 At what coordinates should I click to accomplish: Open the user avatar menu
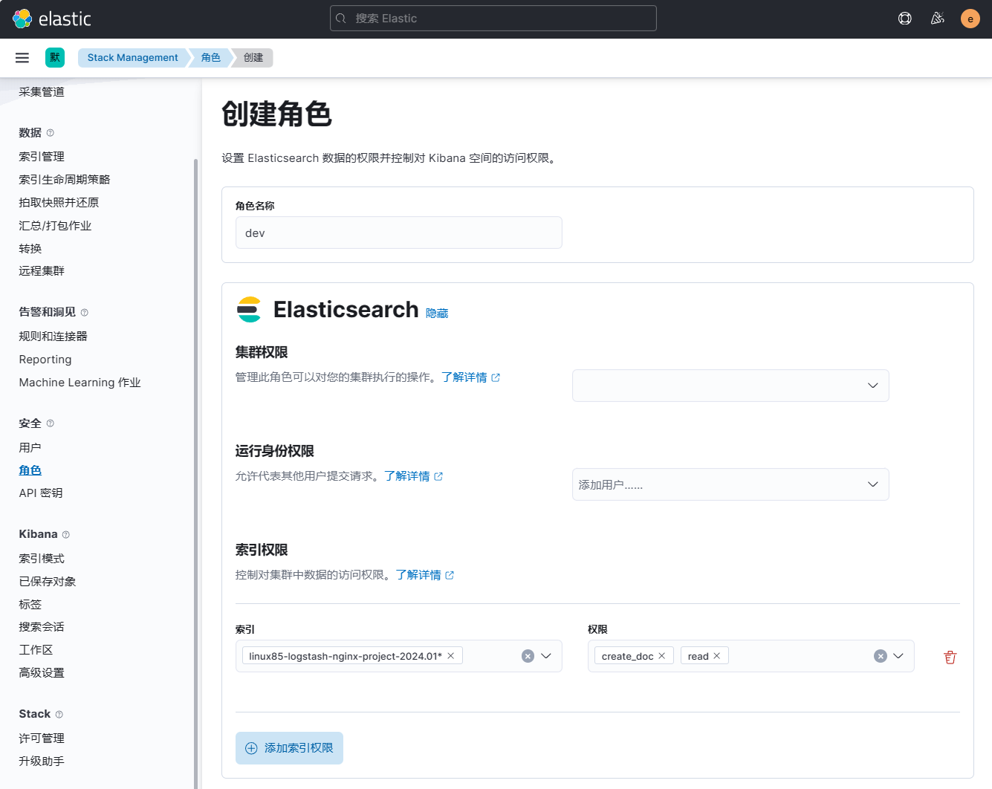coord(970,19)
